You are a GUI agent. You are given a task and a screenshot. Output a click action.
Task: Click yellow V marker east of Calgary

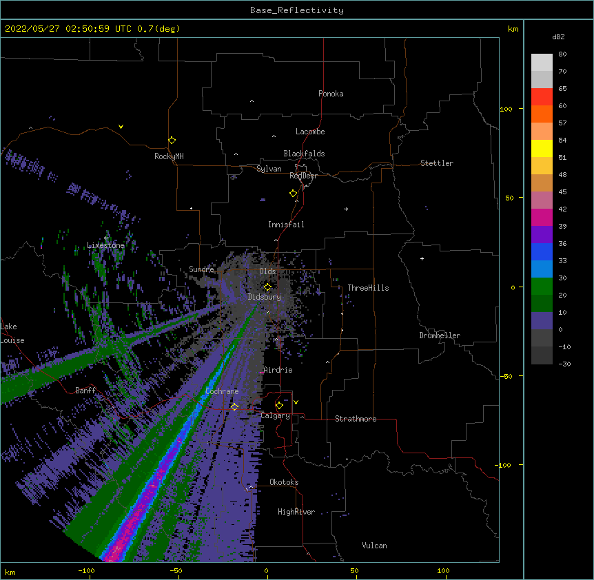click(x=296, y=402)
